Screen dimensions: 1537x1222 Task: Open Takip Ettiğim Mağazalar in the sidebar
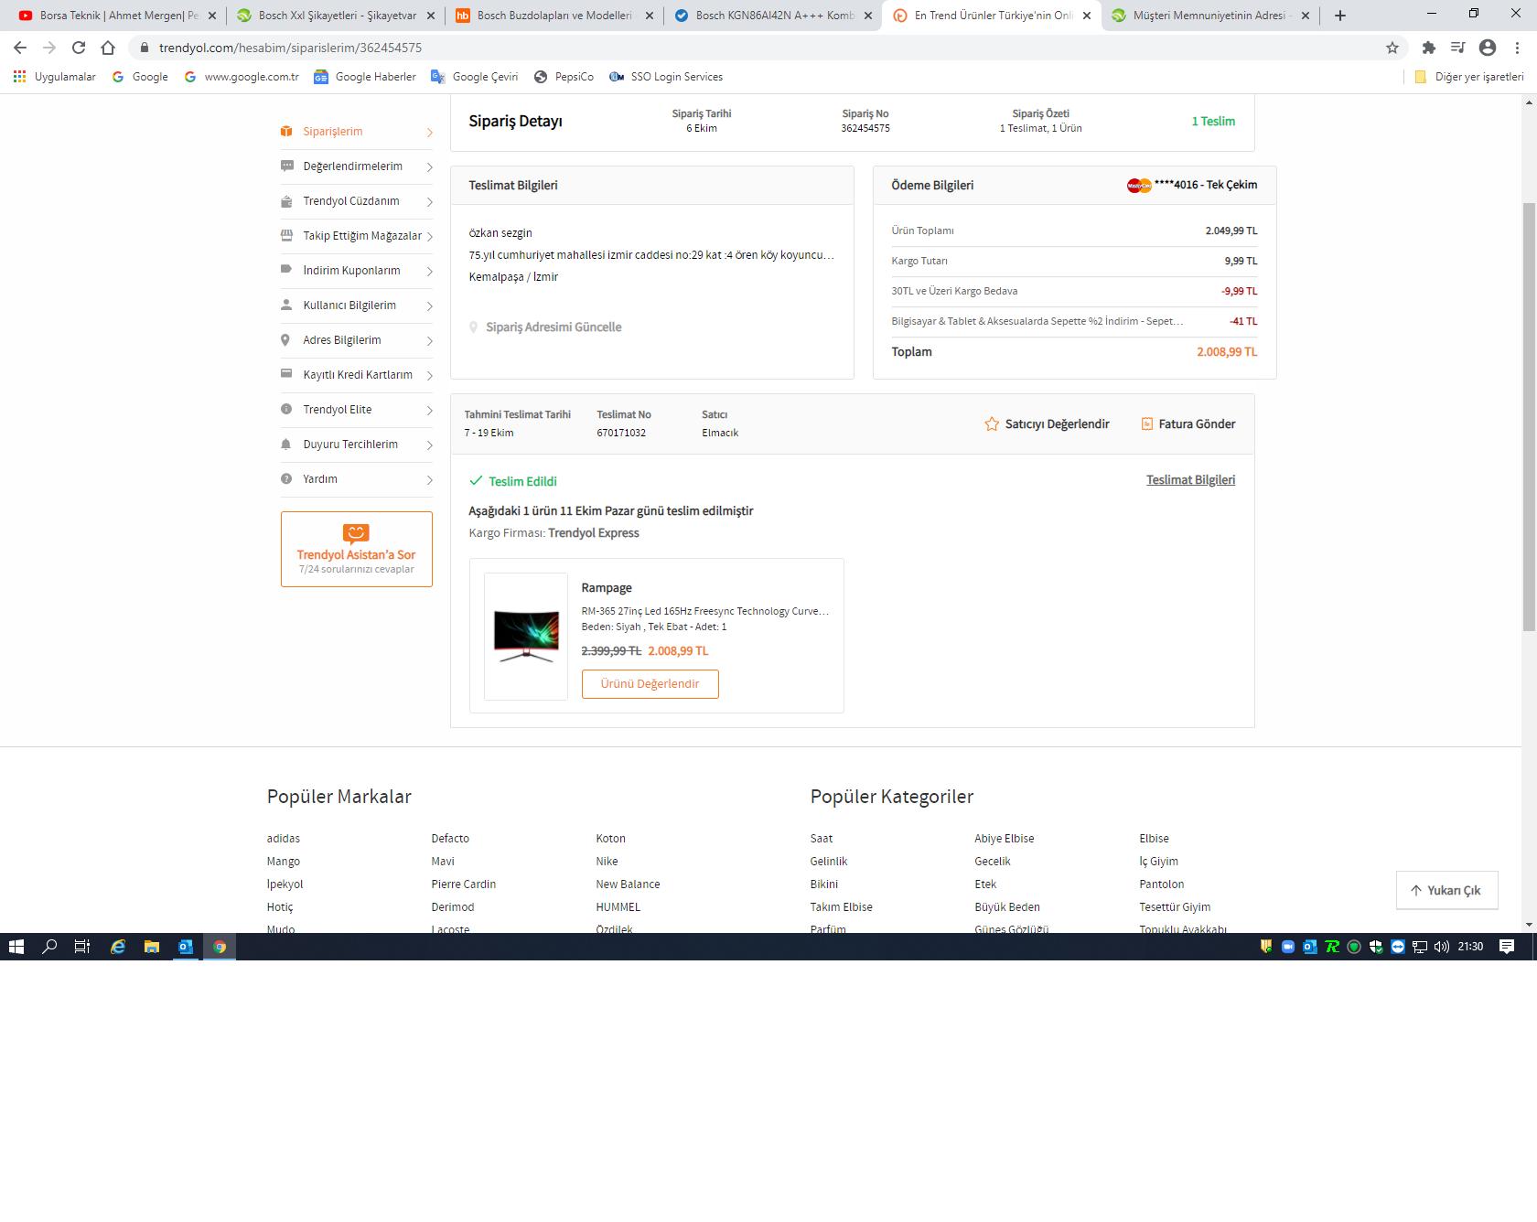click(x=357, y=236)
